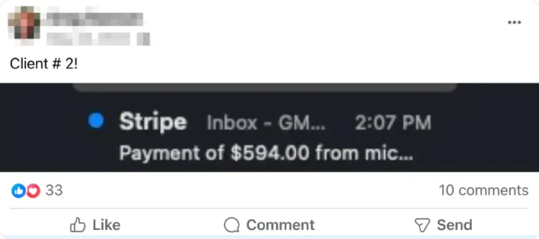Click the paper plane Send icon
The height and width of the screenshot is (239, 539).
[x=422, y=225]
